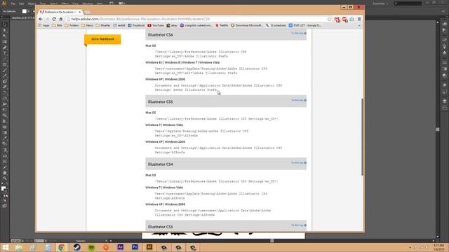Open Chrome from the taskbar
The width and height of the screenshot is (449, 252).
coord(61,247)
